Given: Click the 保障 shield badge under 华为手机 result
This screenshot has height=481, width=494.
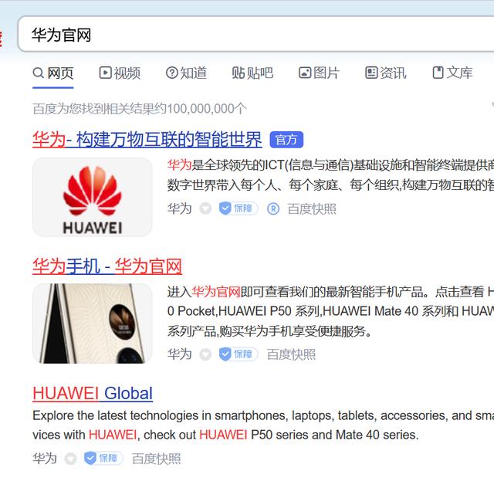Looking at the screenshot, I should [239, 354].
